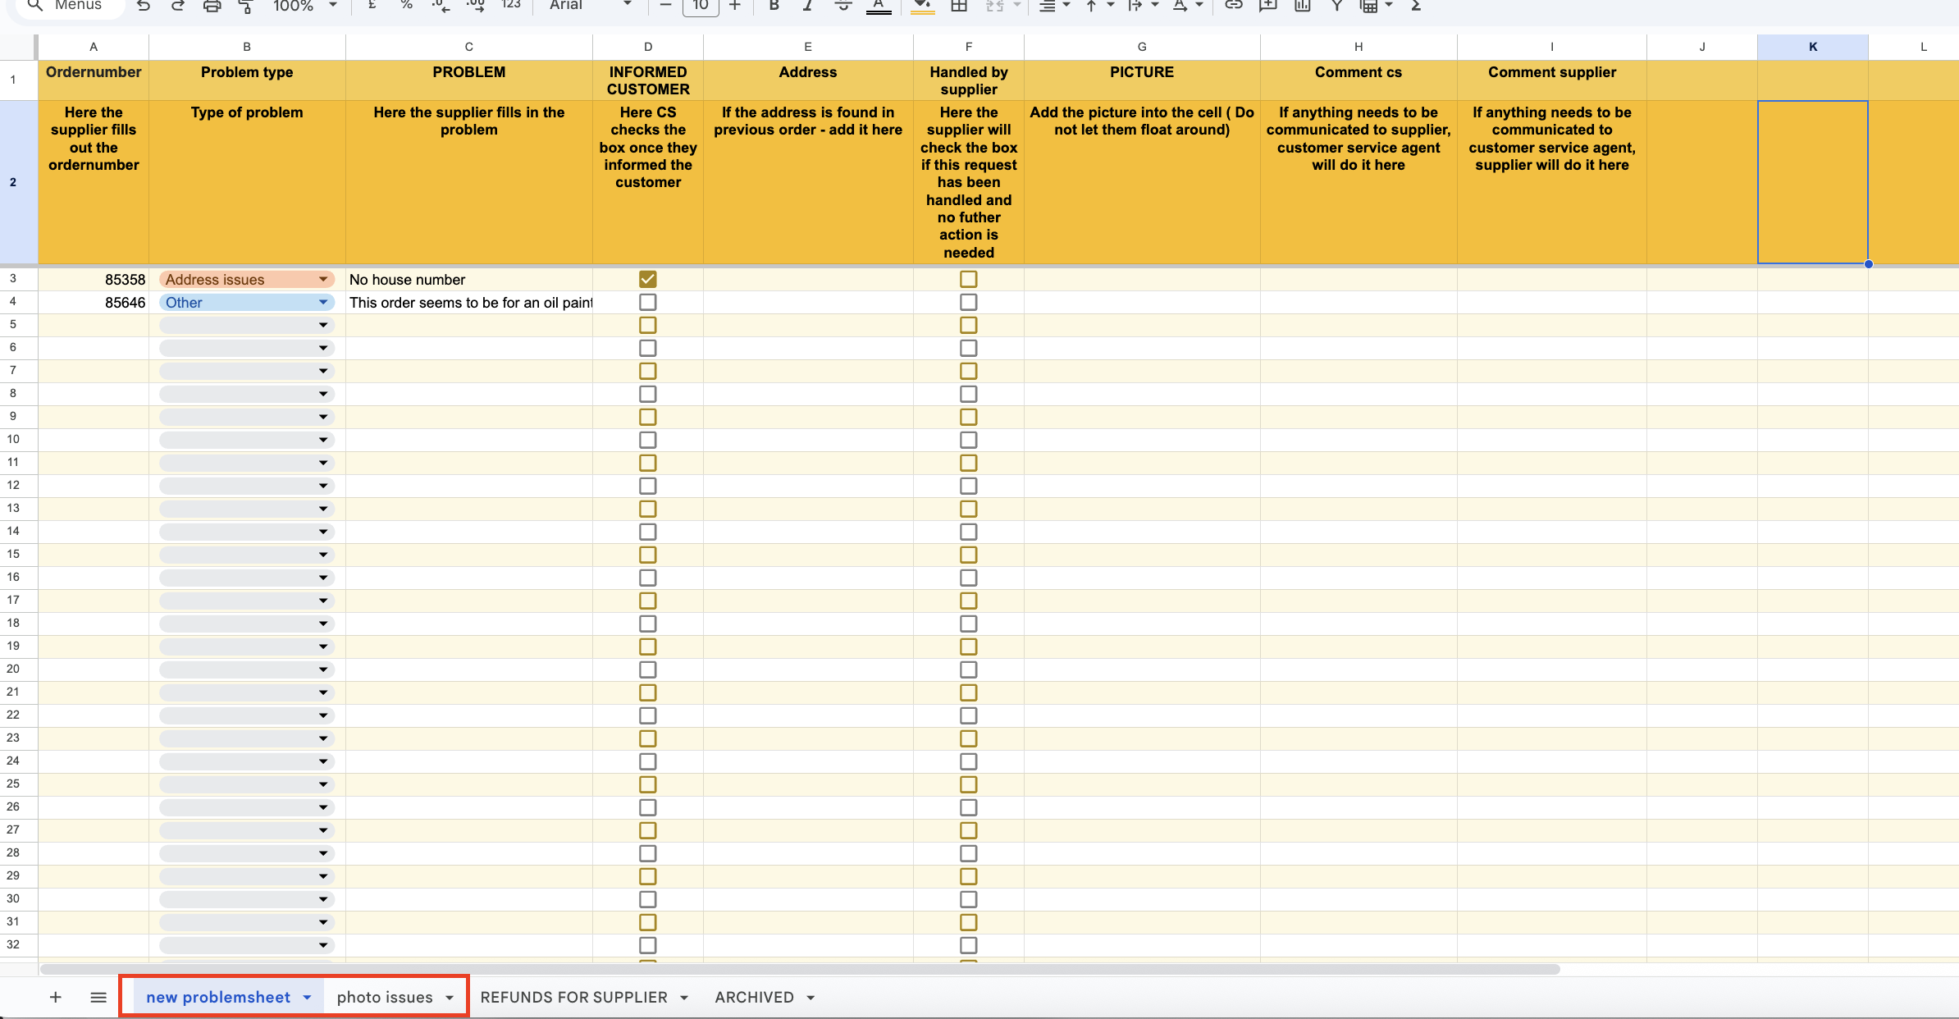Open the fill color picker
Image resolution: width=1959 pixels, height=1019 pixels.
923,6
